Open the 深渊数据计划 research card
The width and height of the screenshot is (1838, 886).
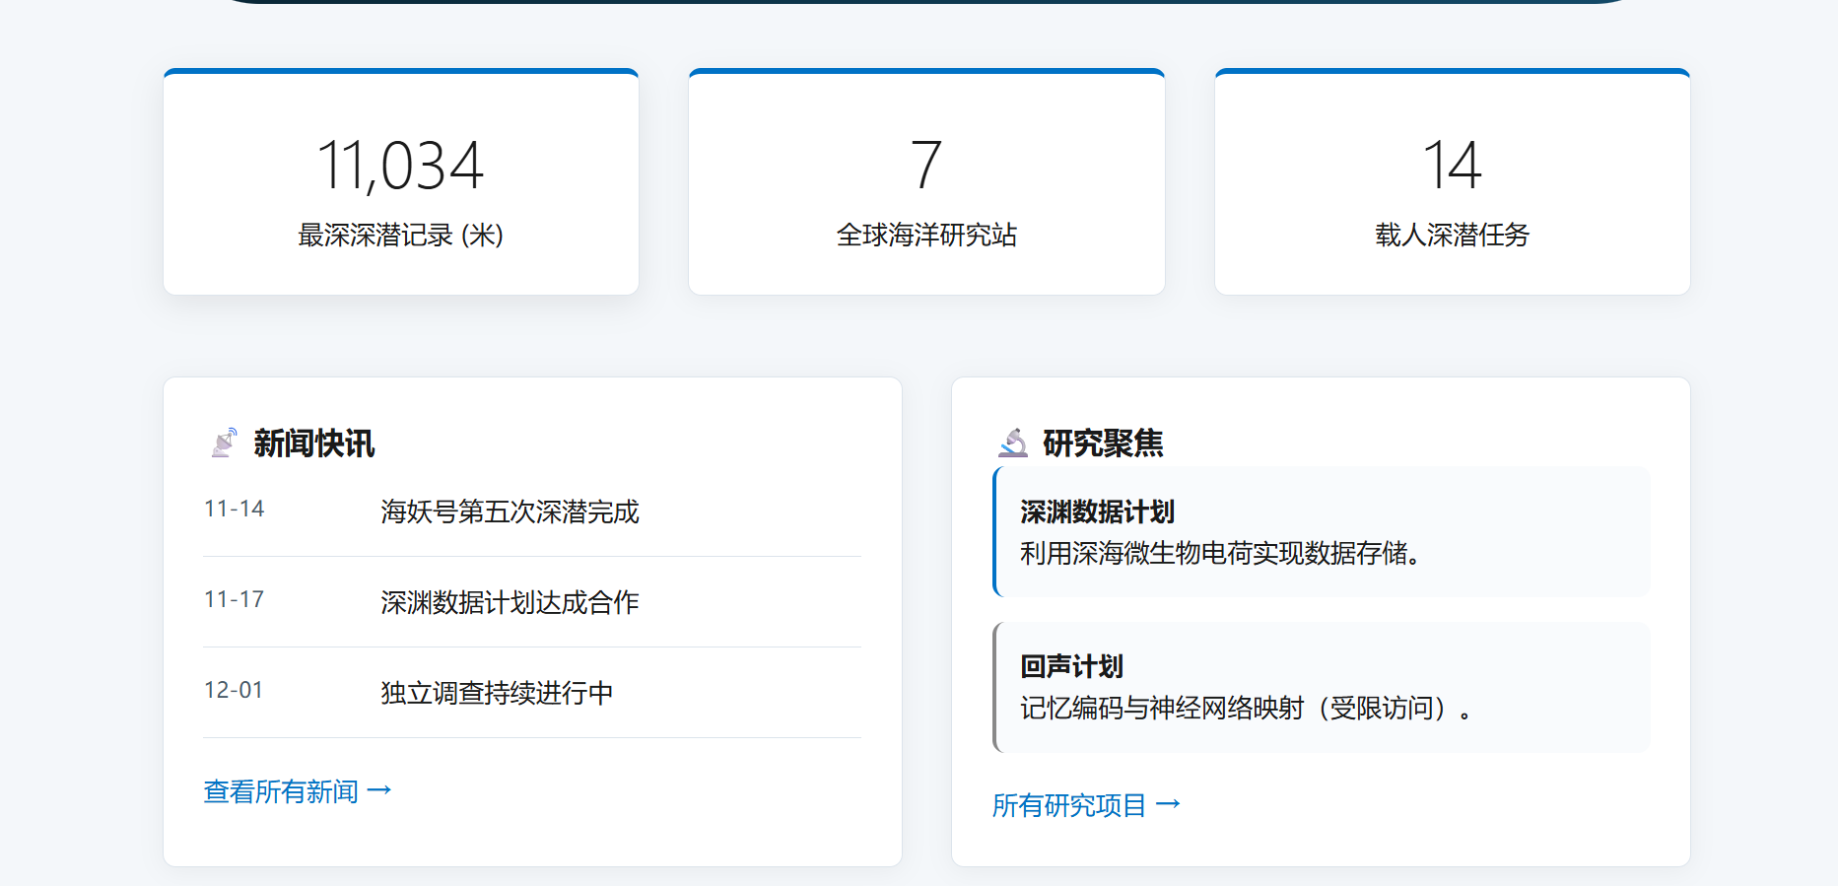click(x=1322, y=532)
